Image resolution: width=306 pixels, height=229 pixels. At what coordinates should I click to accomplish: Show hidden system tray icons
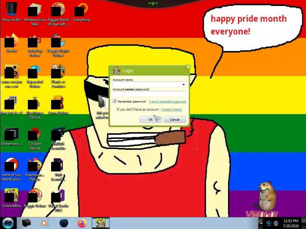[261, 224]
